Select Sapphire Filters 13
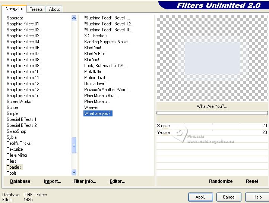This screenshot has height=203, width=269. (x=23, y=90)
